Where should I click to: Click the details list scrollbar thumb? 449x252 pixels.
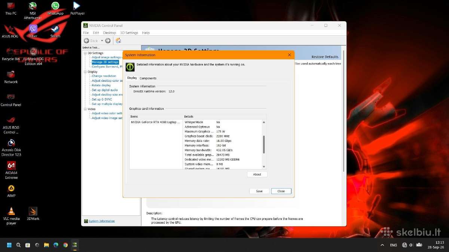coord(264,144)
